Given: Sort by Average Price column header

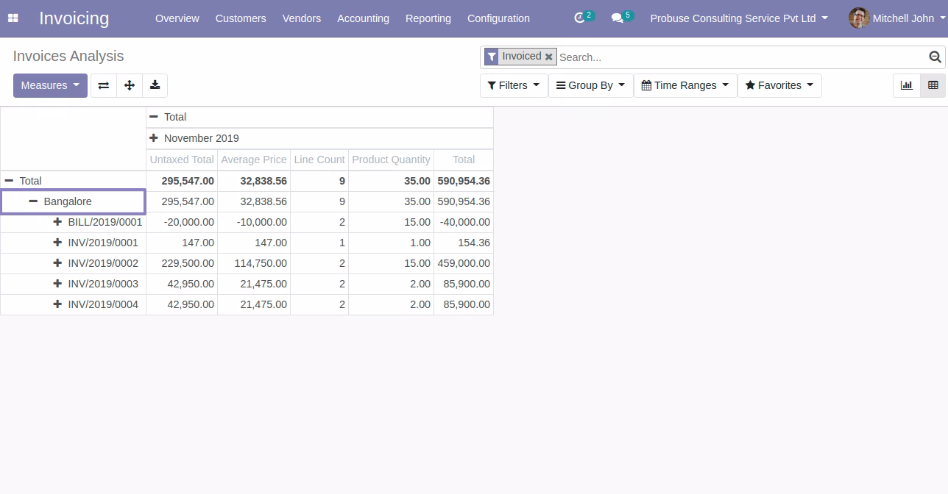Looking at the screenshot, I should [x=254, y=160].
